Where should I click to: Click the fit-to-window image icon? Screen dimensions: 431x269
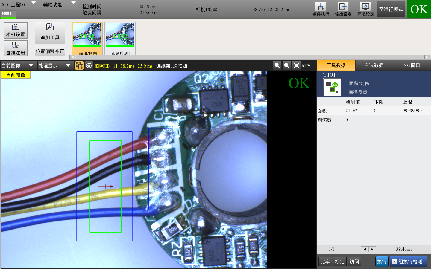[296, 65]
